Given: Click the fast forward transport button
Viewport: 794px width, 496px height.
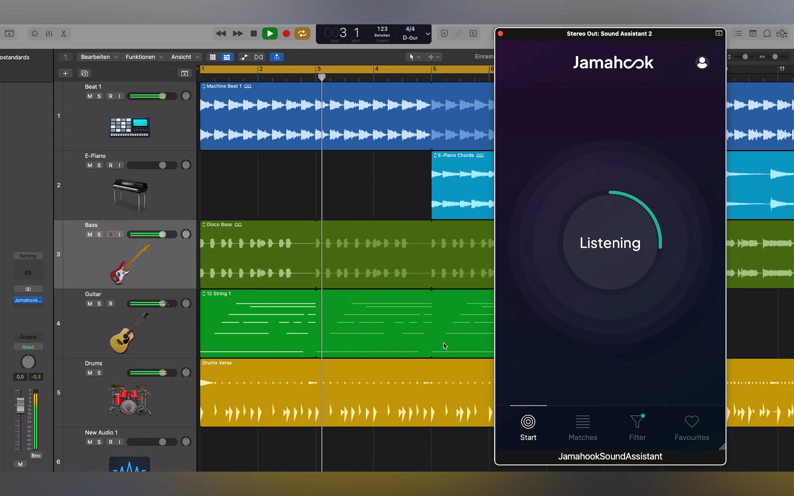Looking at the screenshot, I should click(237, 33).
